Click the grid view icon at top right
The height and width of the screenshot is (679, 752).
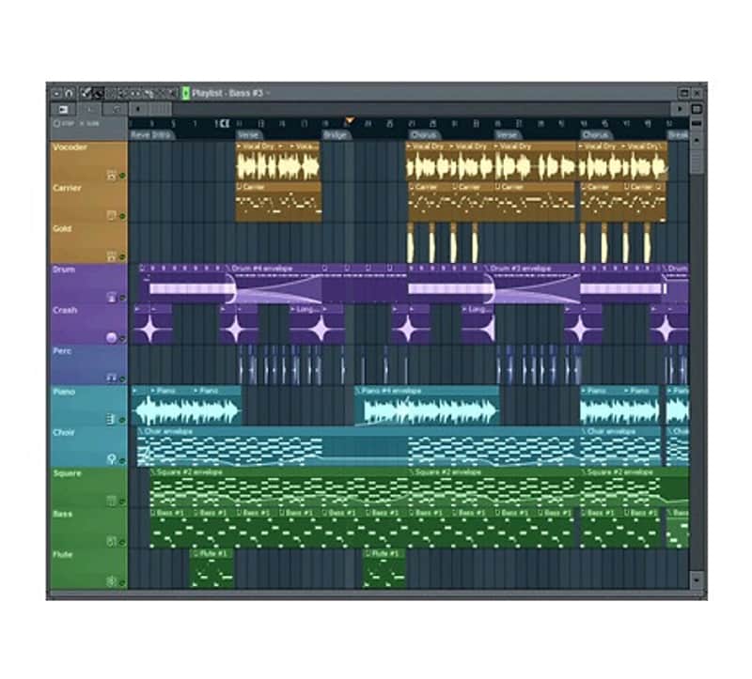[697, 110]
